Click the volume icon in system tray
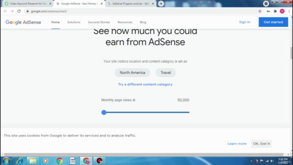Screen dimensions: 293x165 tap(272, 161)
